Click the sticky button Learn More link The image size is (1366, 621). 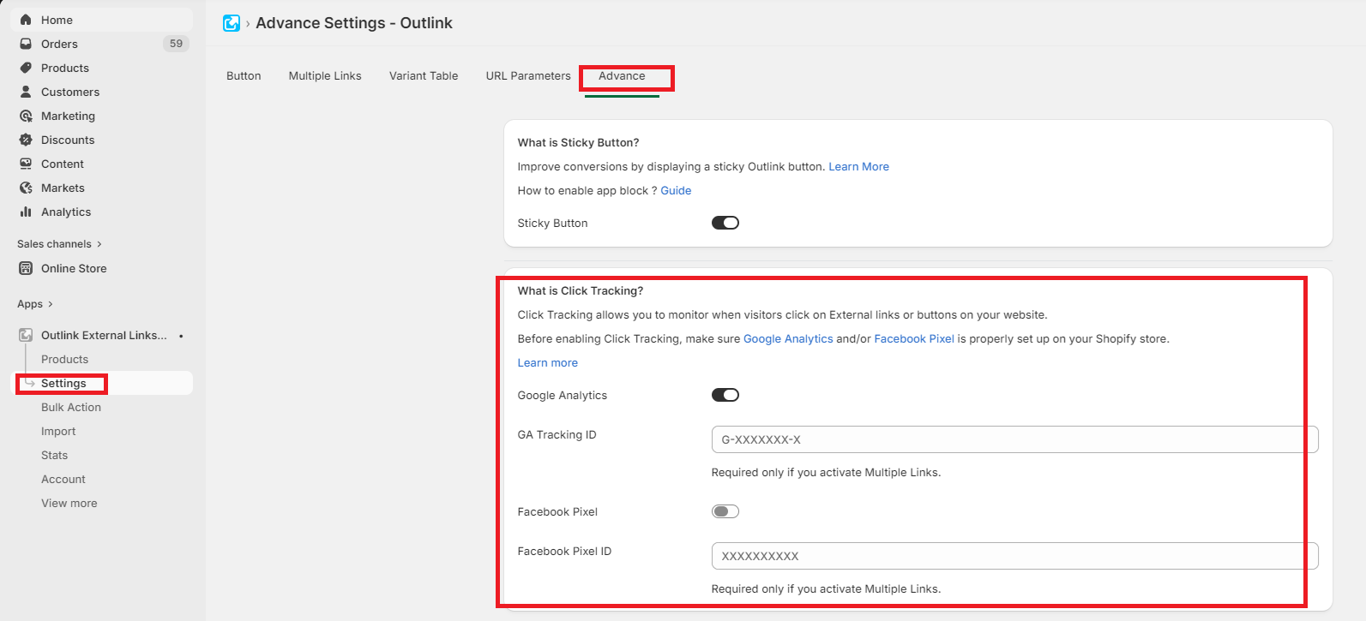pos(858,167)
